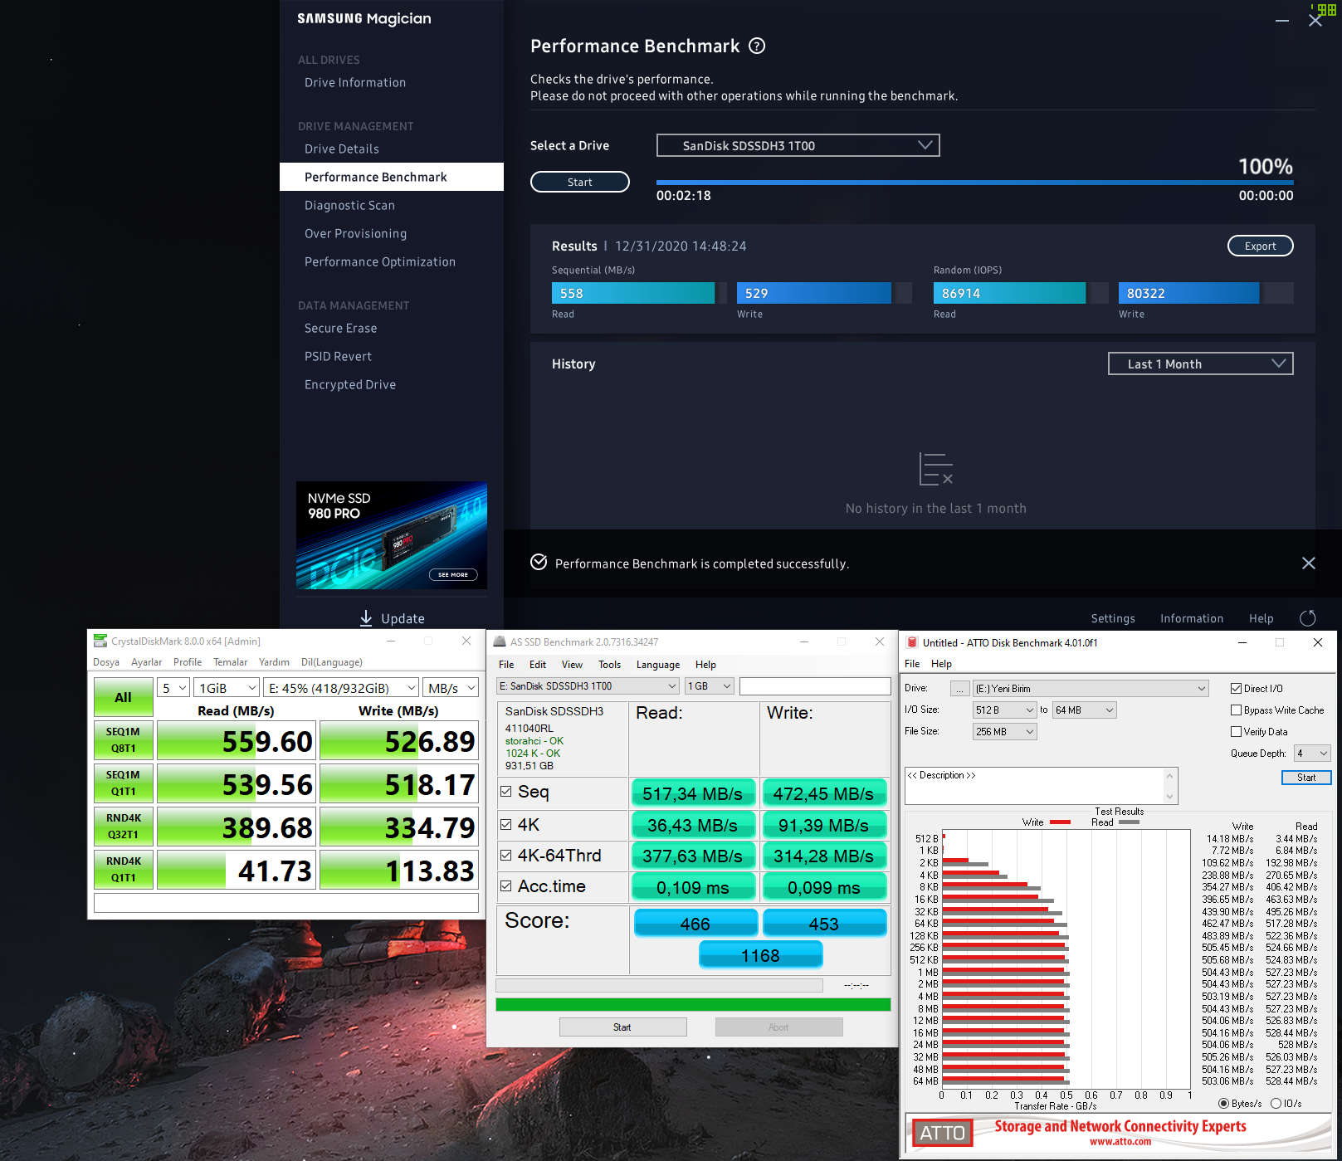
Task: Open Settings link in Magician footer
Action: tap(1113, 618)
